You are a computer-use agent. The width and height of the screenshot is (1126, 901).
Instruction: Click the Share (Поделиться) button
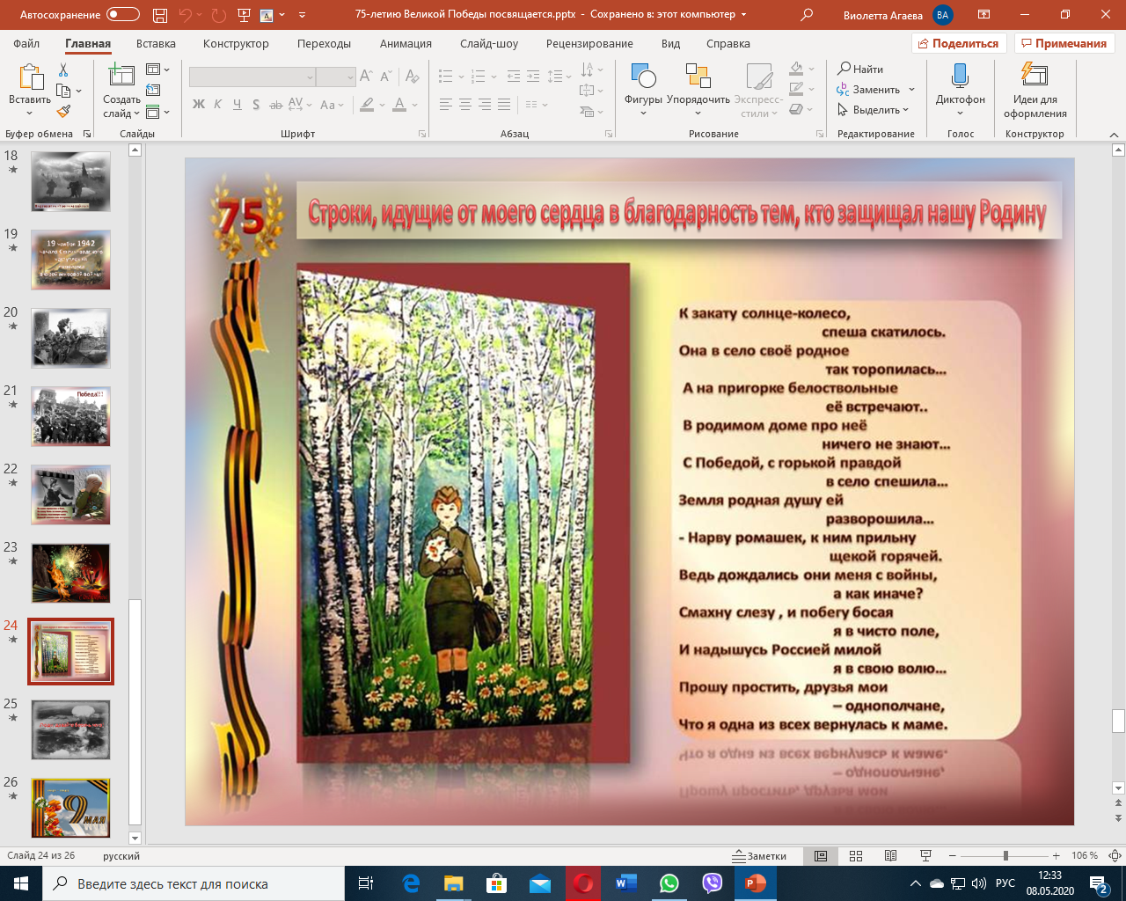pos(958,43)
